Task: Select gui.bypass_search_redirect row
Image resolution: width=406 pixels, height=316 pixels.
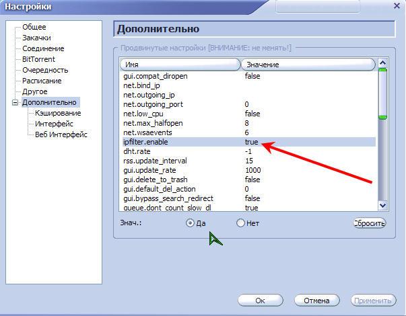Action: pos(249,198)
